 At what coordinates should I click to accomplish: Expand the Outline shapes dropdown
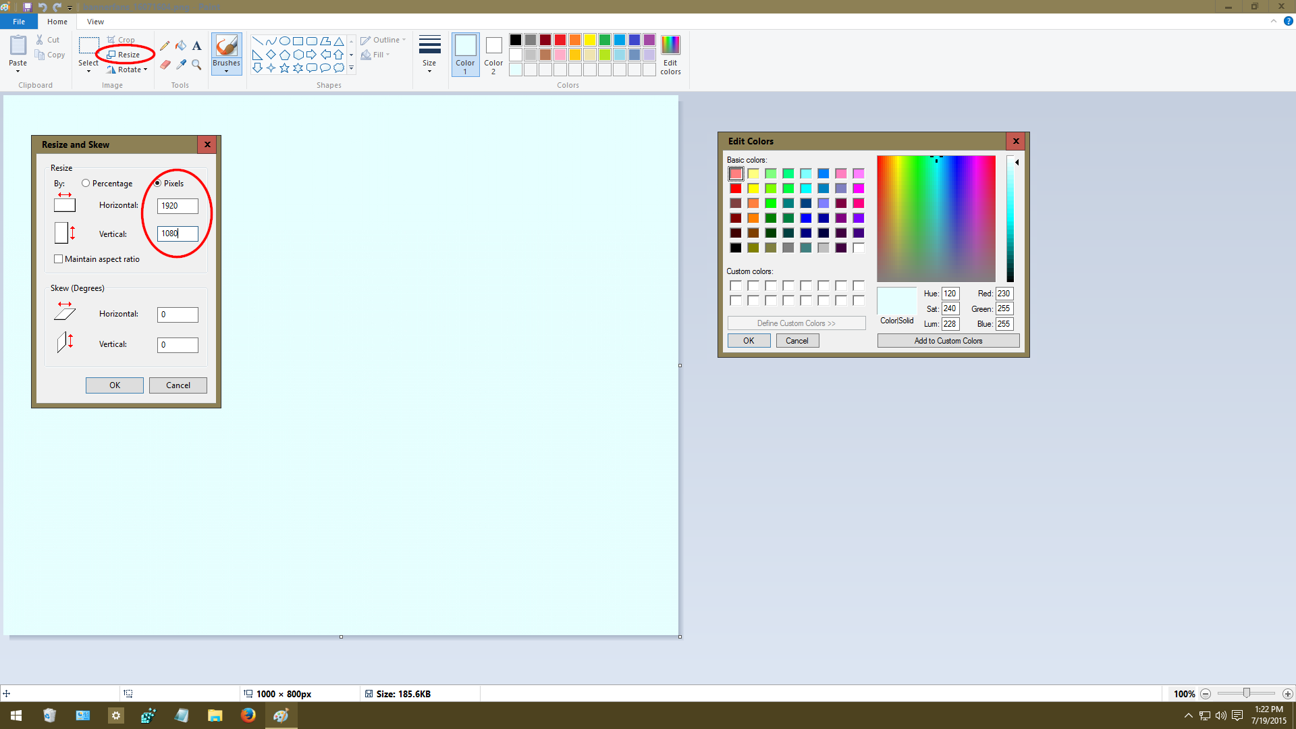tap(404, 39)
